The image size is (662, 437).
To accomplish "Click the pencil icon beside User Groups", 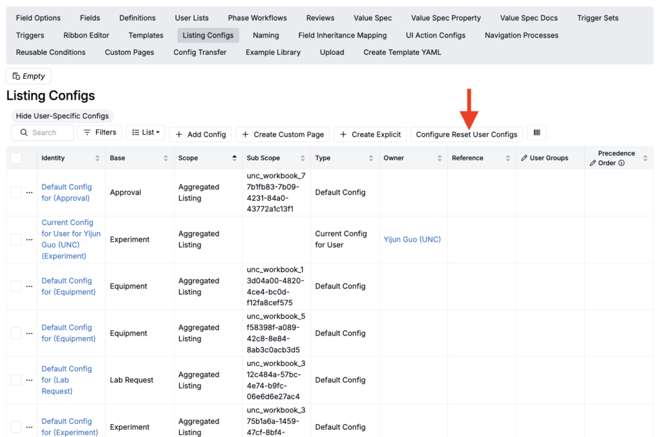I will (x=524, y=158).
